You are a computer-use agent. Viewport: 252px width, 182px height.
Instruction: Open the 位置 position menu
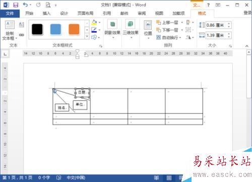pos(148,30)
